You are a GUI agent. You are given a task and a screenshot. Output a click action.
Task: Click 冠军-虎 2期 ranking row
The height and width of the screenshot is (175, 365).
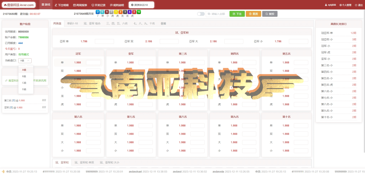[x=339, y=52]
